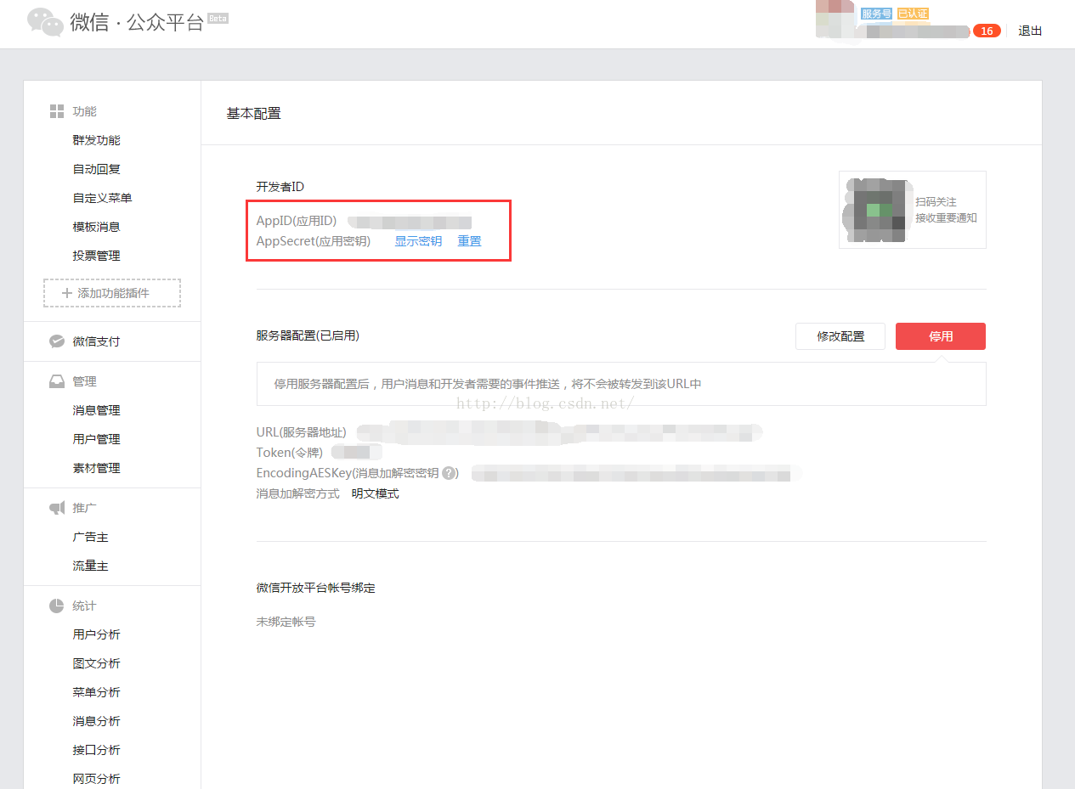Click the EncodingAESKey help question-mark icon
1075x789 pixels.
(450, 473)
